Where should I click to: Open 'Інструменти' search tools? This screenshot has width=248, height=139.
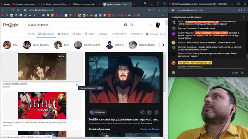pos(136,34)
